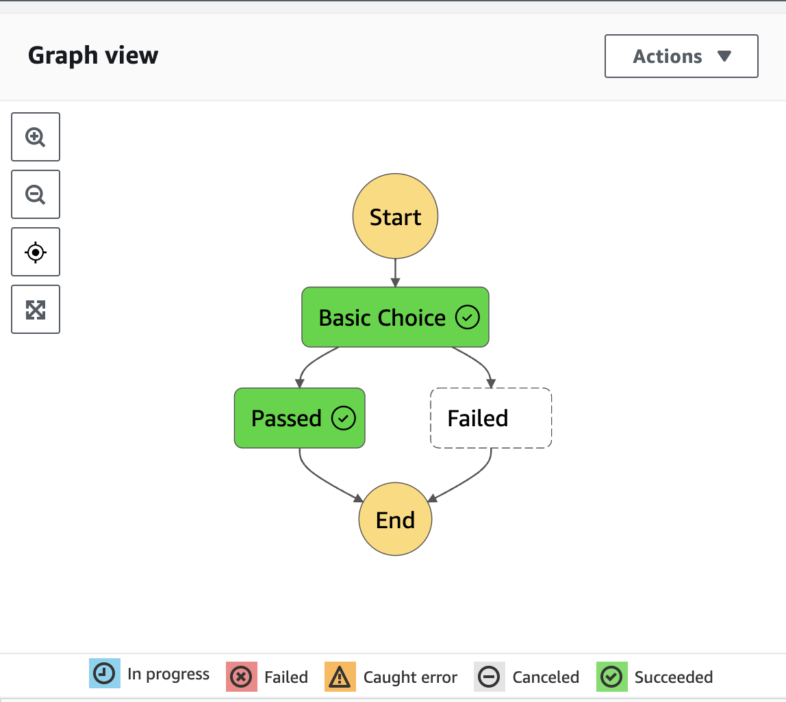Click the checkmark on Basic Choice node
This screenshot has width=786, height=702.
click(x=468, y=317)
